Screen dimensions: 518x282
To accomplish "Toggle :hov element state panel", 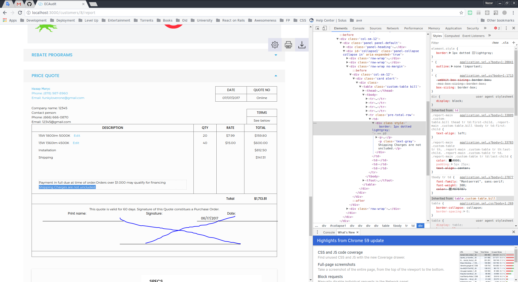I will point(495,43).
